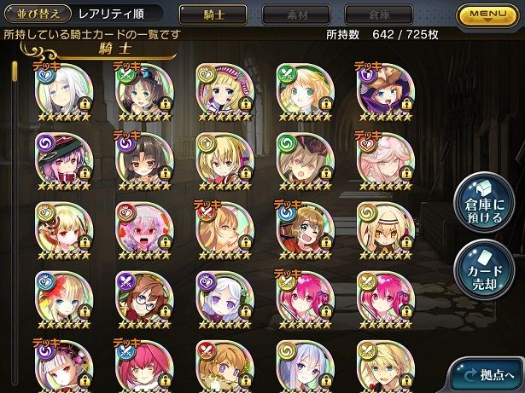
Task: Click the purple swirl icon on green-hat knight
Action: tap(45, 144)
